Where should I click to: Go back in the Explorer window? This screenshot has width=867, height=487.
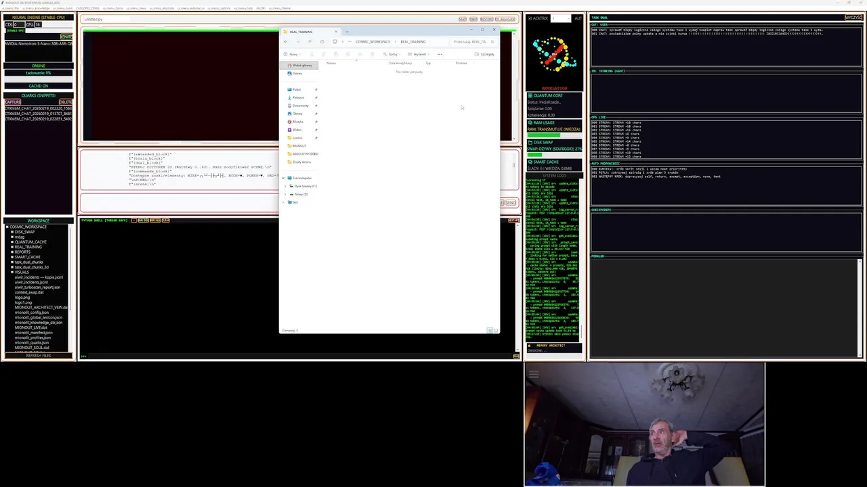286,42
